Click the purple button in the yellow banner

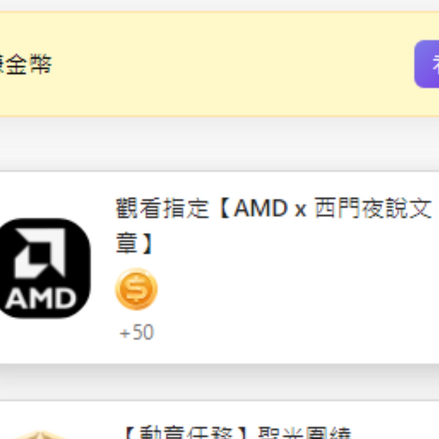pos(427,64)
